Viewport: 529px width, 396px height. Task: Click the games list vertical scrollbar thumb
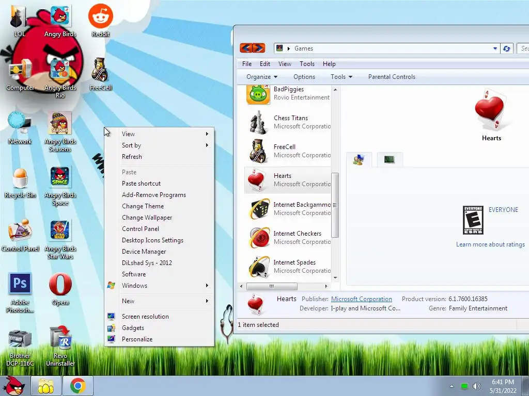(x=335, y=205)
